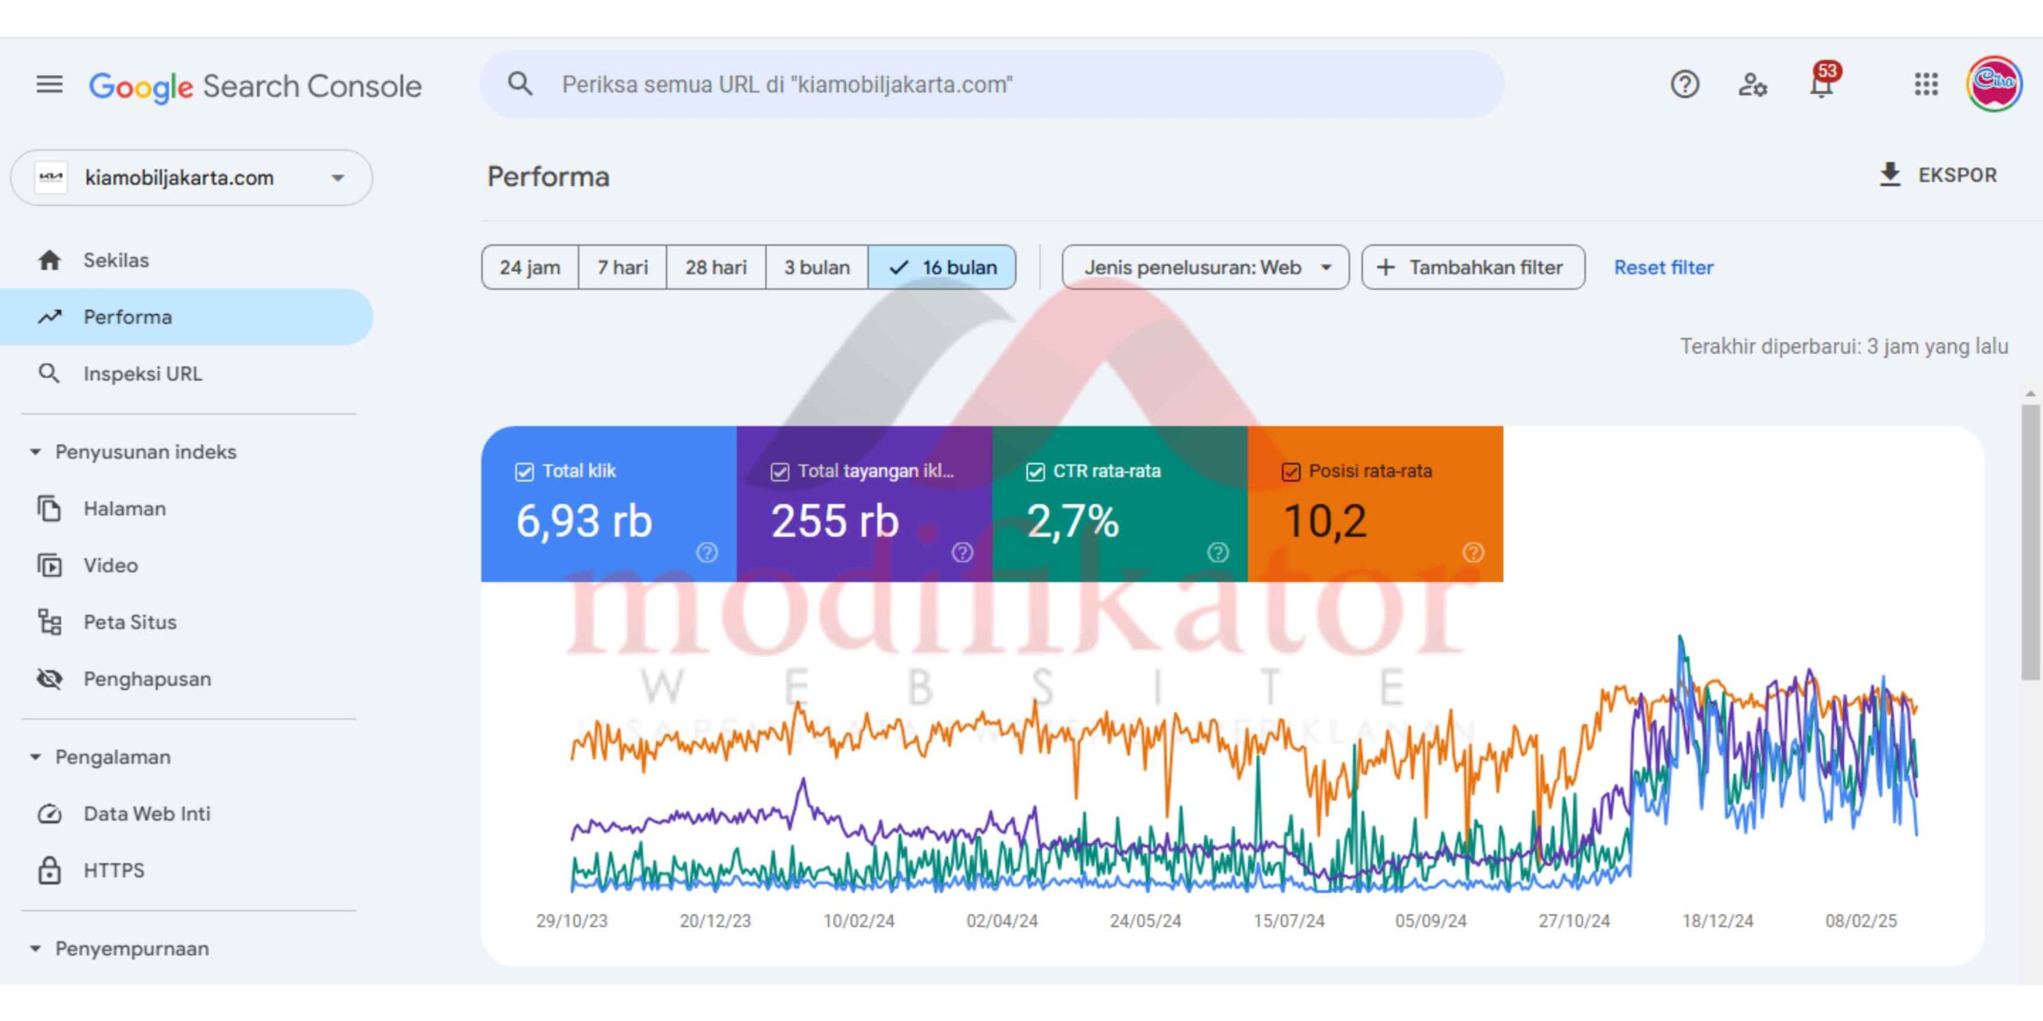
Task: Click the Sekilas home icon
Action: (x=49, y=260)
